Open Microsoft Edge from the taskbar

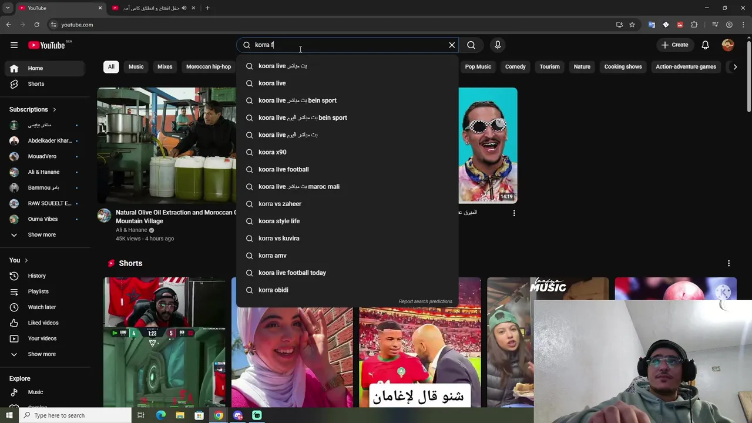click(161, 415)
